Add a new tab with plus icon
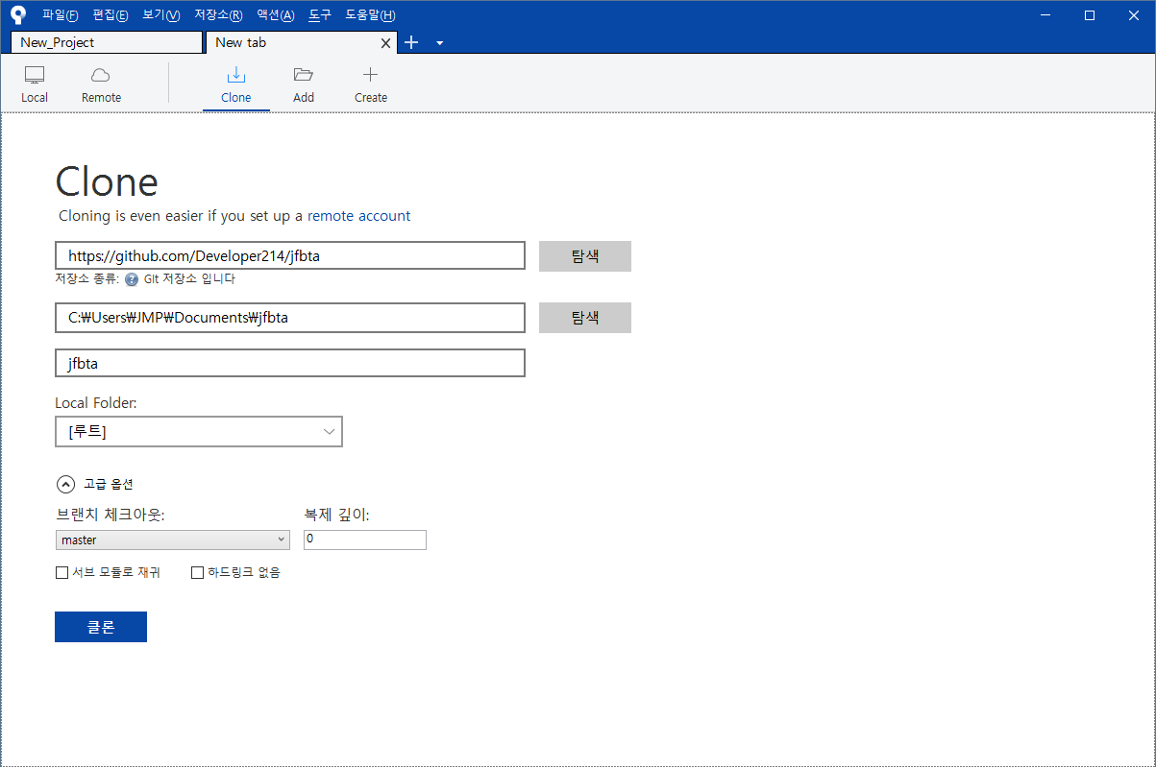This screenshot has height=768, width=1156. click(x=411, y=42)
